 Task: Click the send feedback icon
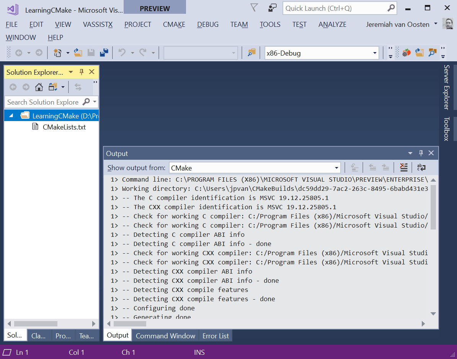click(272, 8)
